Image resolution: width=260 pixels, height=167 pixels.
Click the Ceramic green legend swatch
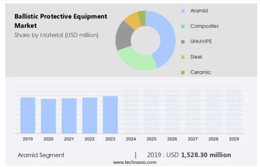point(183,73)
